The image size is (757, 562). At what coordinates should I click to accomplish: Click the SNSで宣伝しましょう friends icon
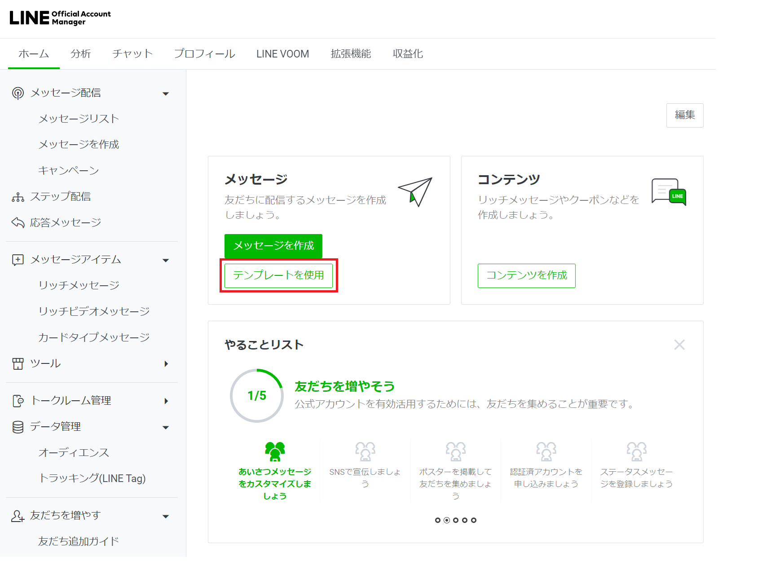point(365,451)
